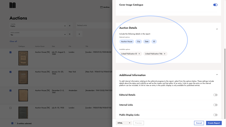Sort by Auction House column header
The height and width of the screenshot is (127, 226).
(x=40, y=46)
